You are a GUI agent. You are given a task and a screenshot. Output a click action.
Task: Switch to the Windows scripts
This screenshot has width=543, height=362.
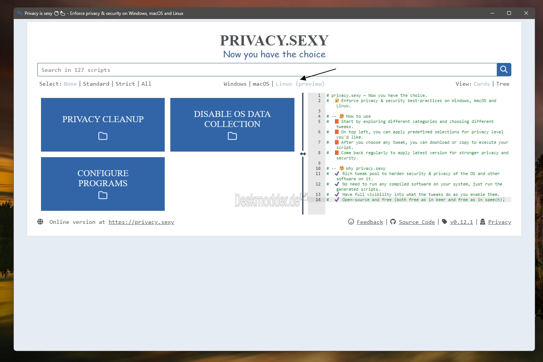point(235,84)
